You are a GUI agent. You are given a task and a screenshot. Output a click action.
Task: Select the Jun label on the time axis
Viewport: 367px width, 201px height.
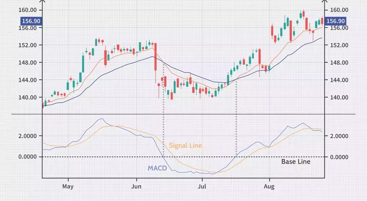(x=136, y=187)
